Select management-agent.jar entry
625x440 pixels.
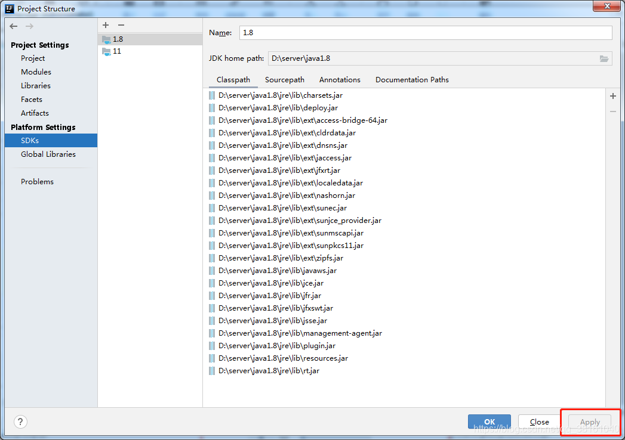[295, 333]
